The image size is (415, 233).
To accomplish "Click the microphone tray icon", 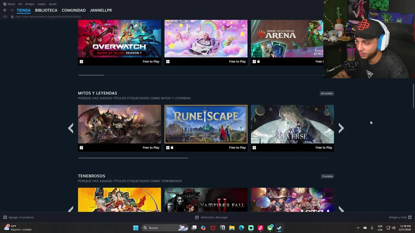I will tap(372, 228).
